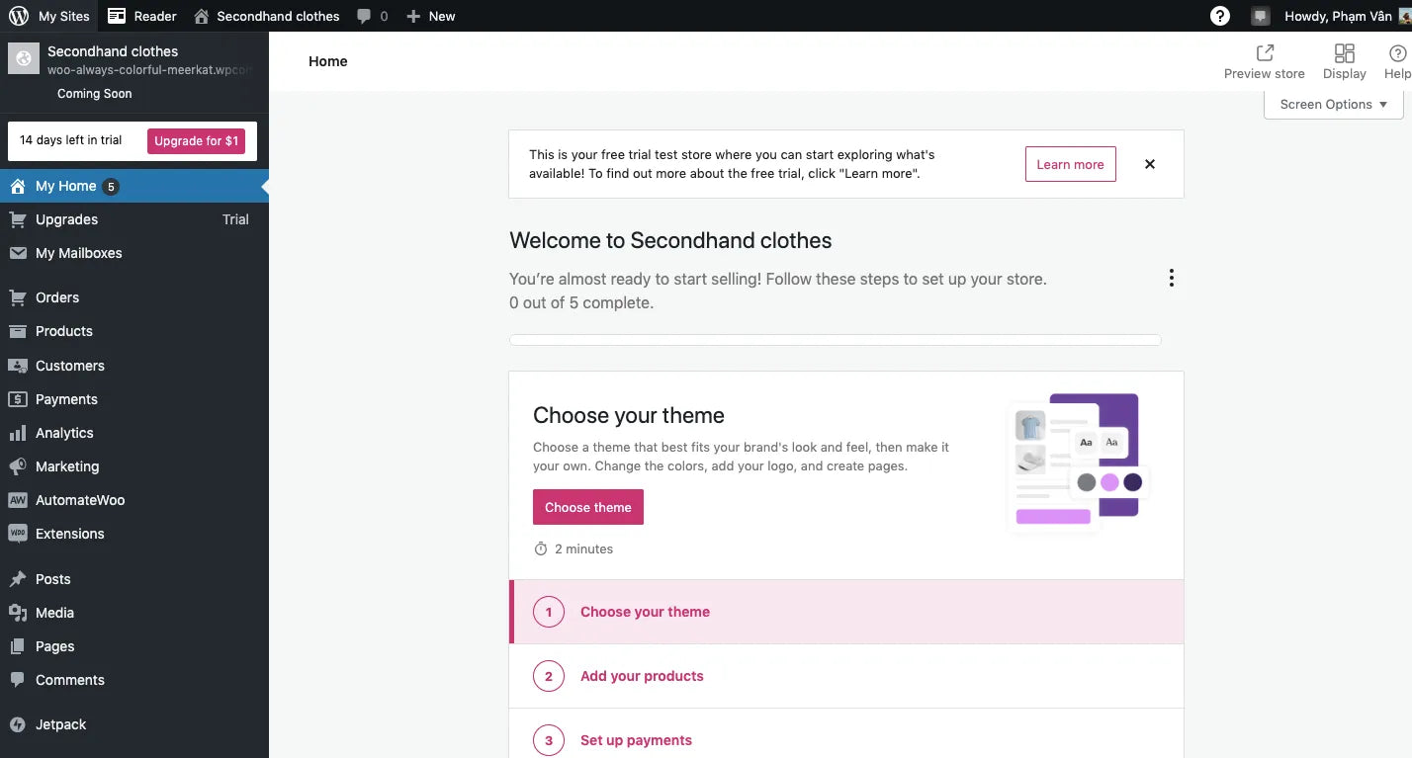
Task: Click the My Home house icon
Action: 18,186
